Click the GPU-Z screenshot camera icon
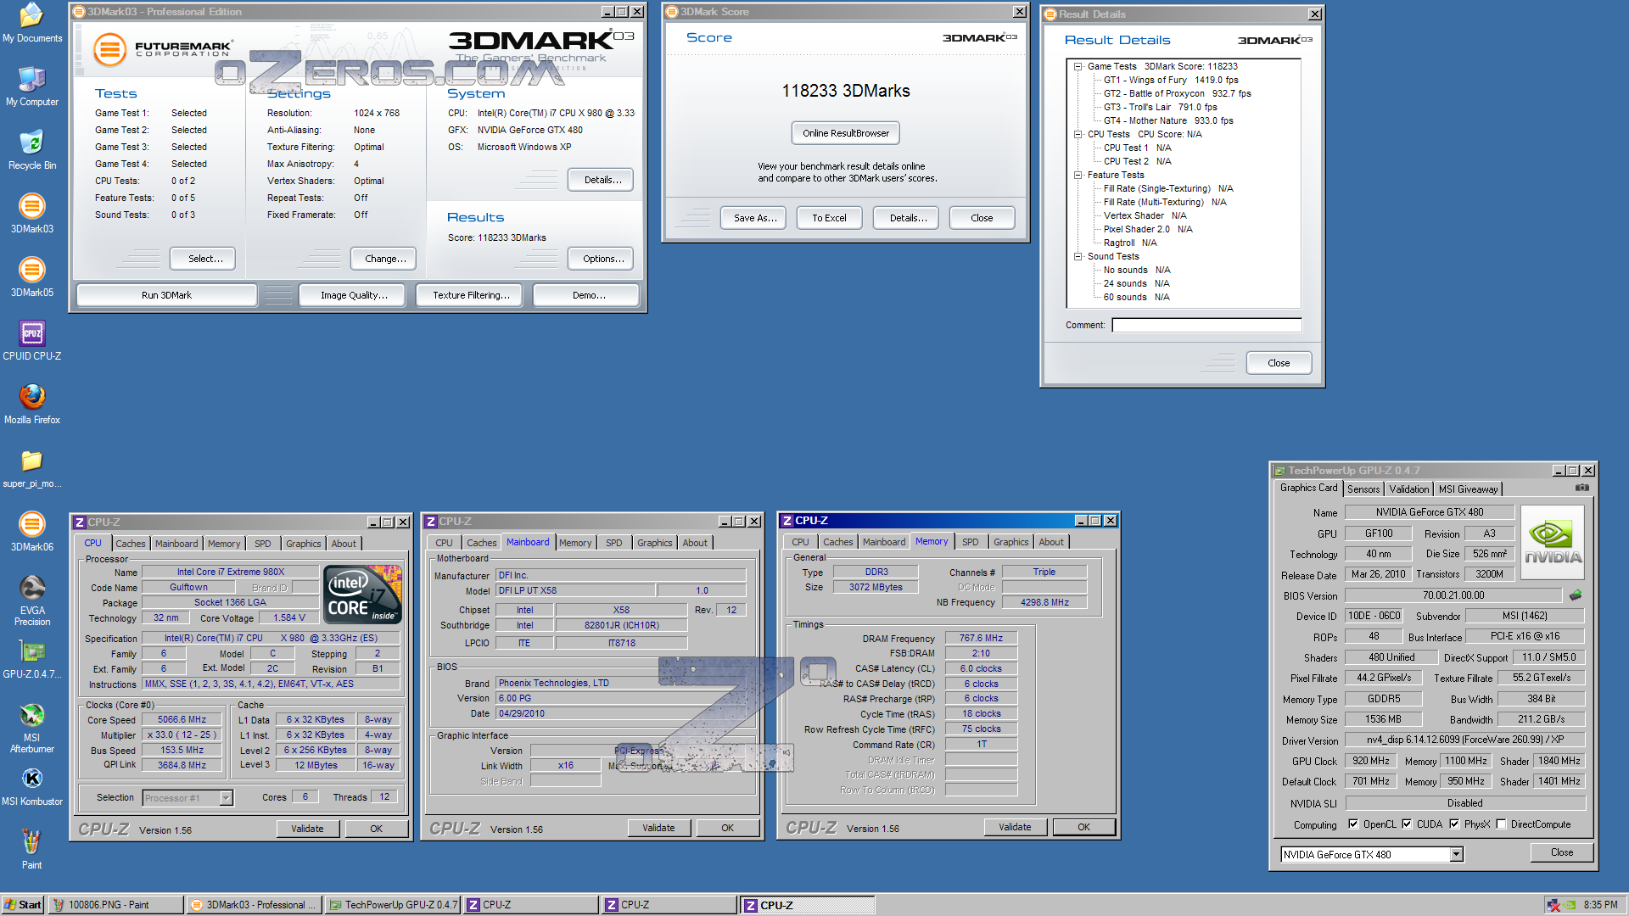The height and width of the screenshot is (916, 1629). (1581, 488)
